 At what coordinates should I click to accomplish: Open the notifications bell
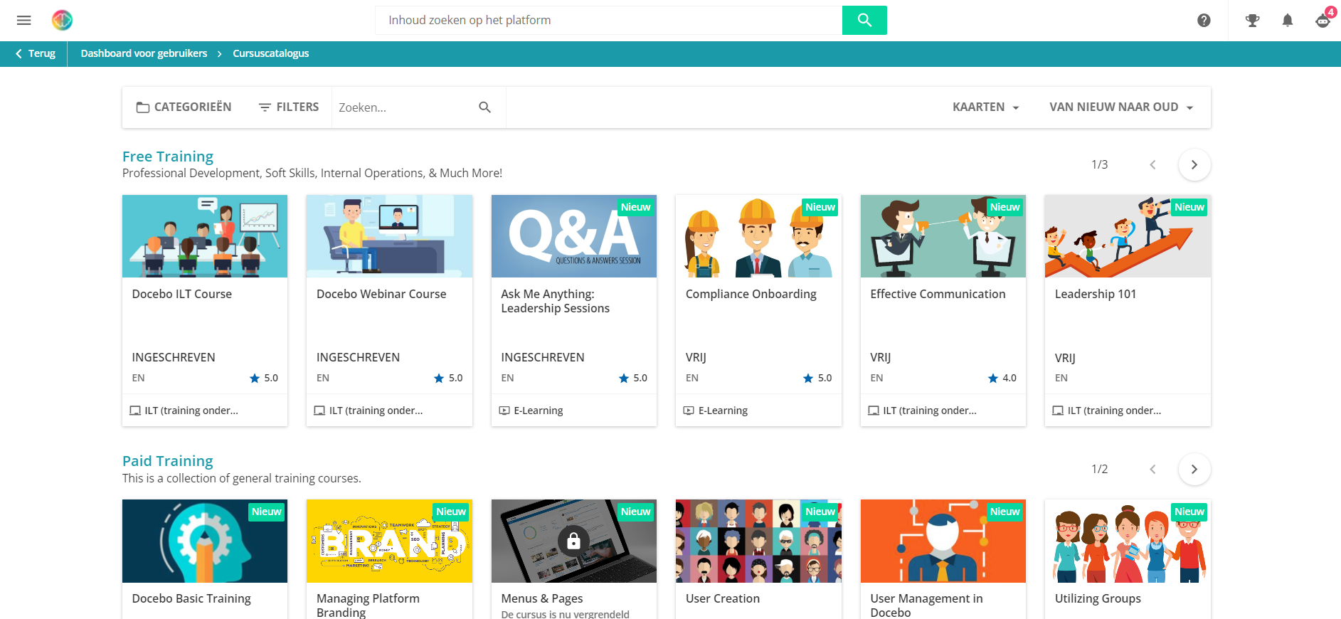pos(1287,21)
